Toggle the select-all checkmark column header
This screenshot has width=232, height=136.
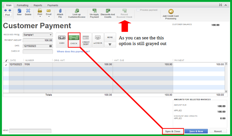click(x=6, y=61)
